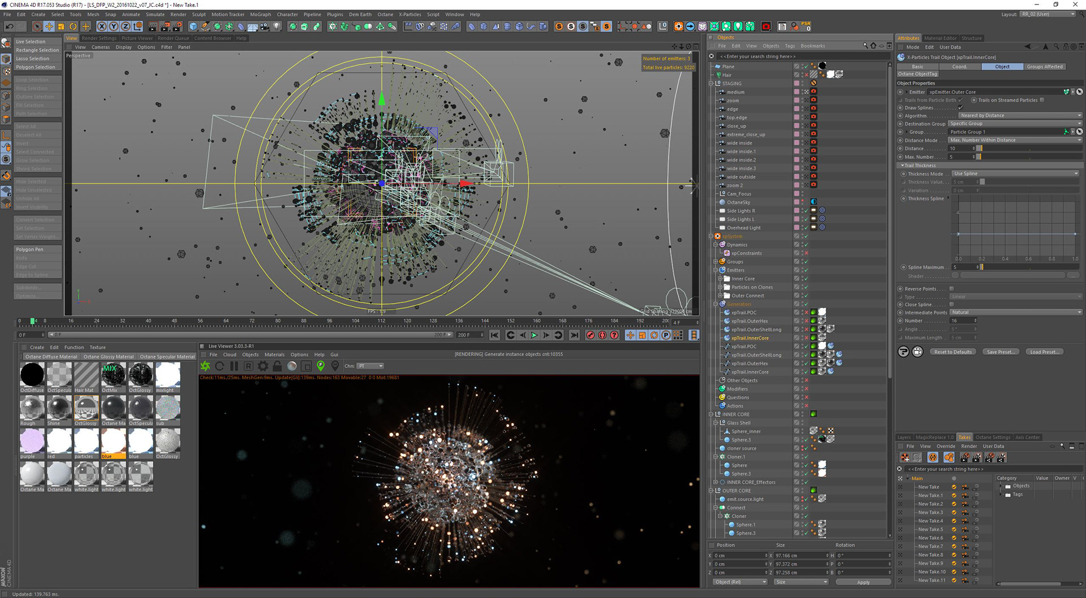Collapse the STAGING group in Objects
This screenshot has height=598, width=1086.
pos(711,83)
